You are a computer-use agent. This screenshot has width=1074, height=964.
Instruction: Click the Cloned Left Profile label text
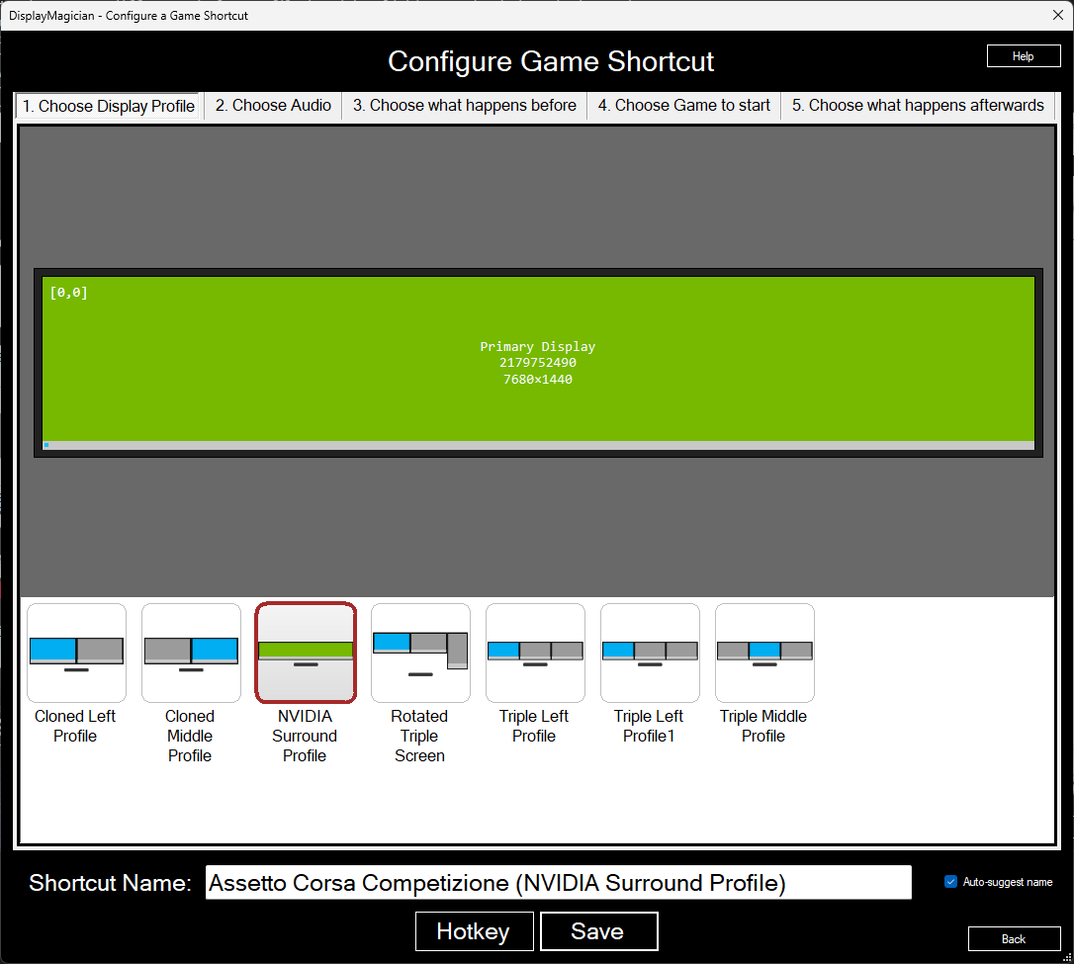click(75, 726)
